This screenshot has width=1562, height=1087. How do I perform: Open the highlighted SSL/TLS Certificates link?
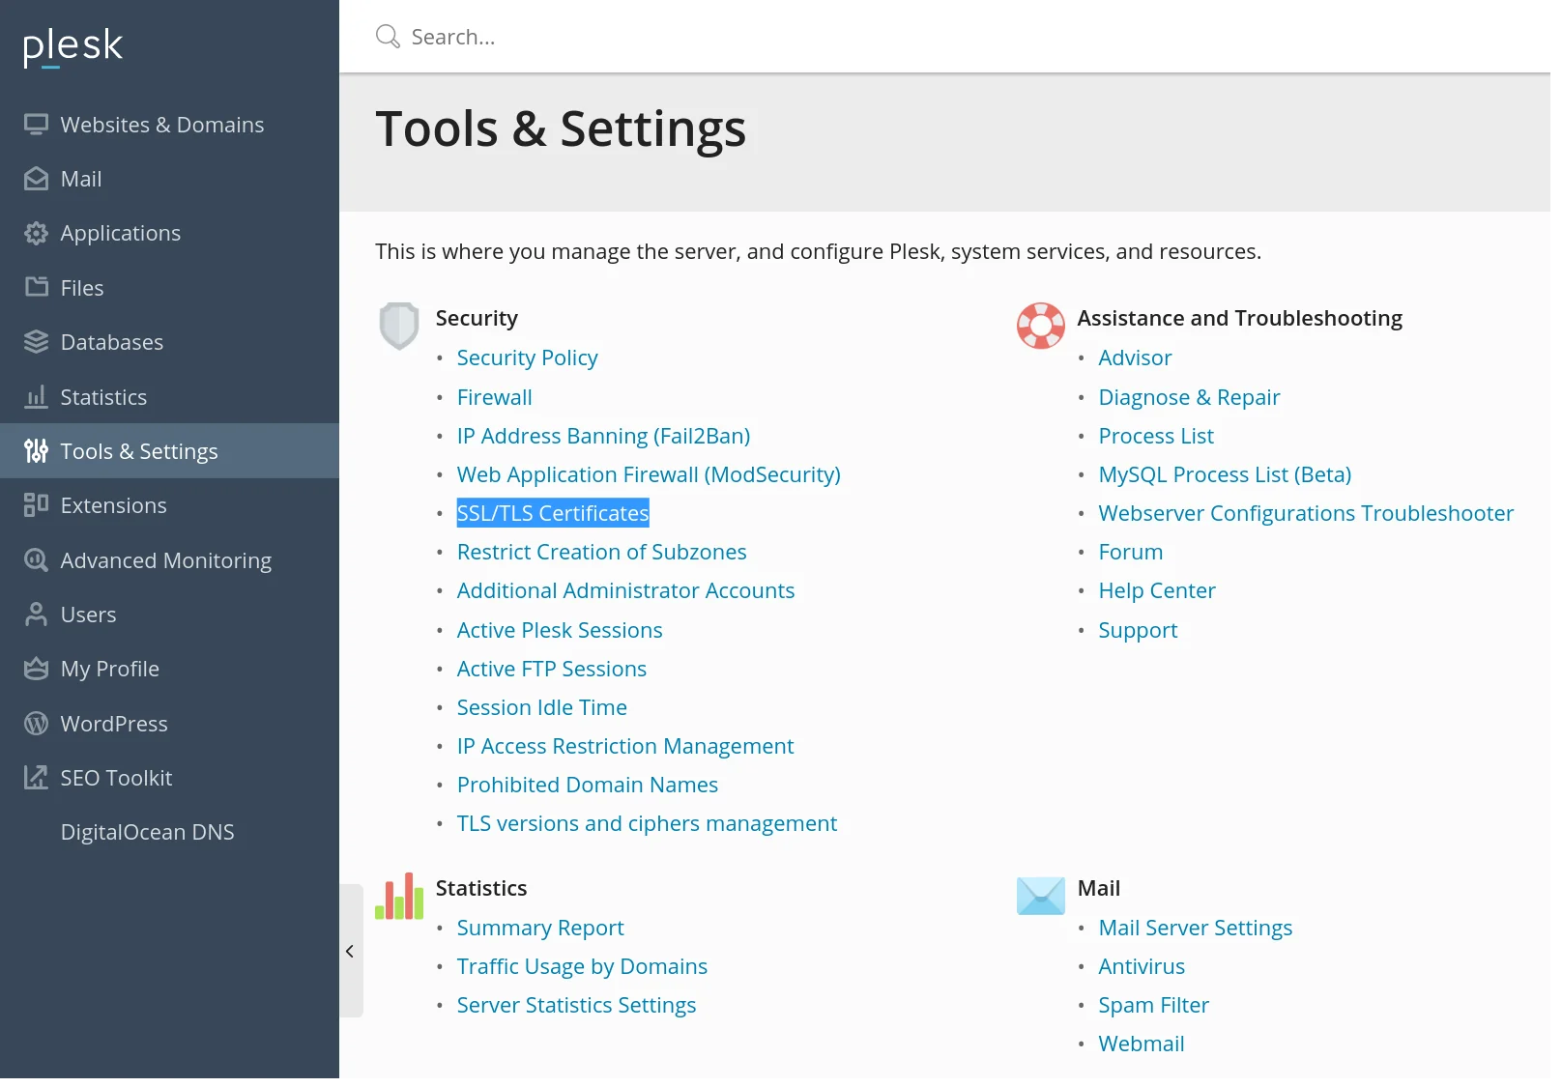click(553, 513)
